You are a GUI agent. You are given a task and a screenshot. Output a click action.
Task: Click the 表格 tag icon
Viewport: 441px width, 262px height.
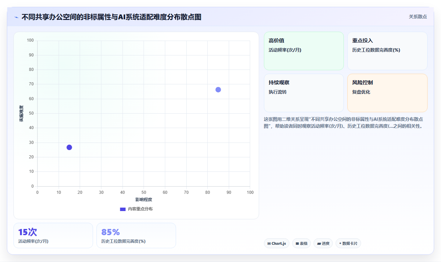point(297,243)
